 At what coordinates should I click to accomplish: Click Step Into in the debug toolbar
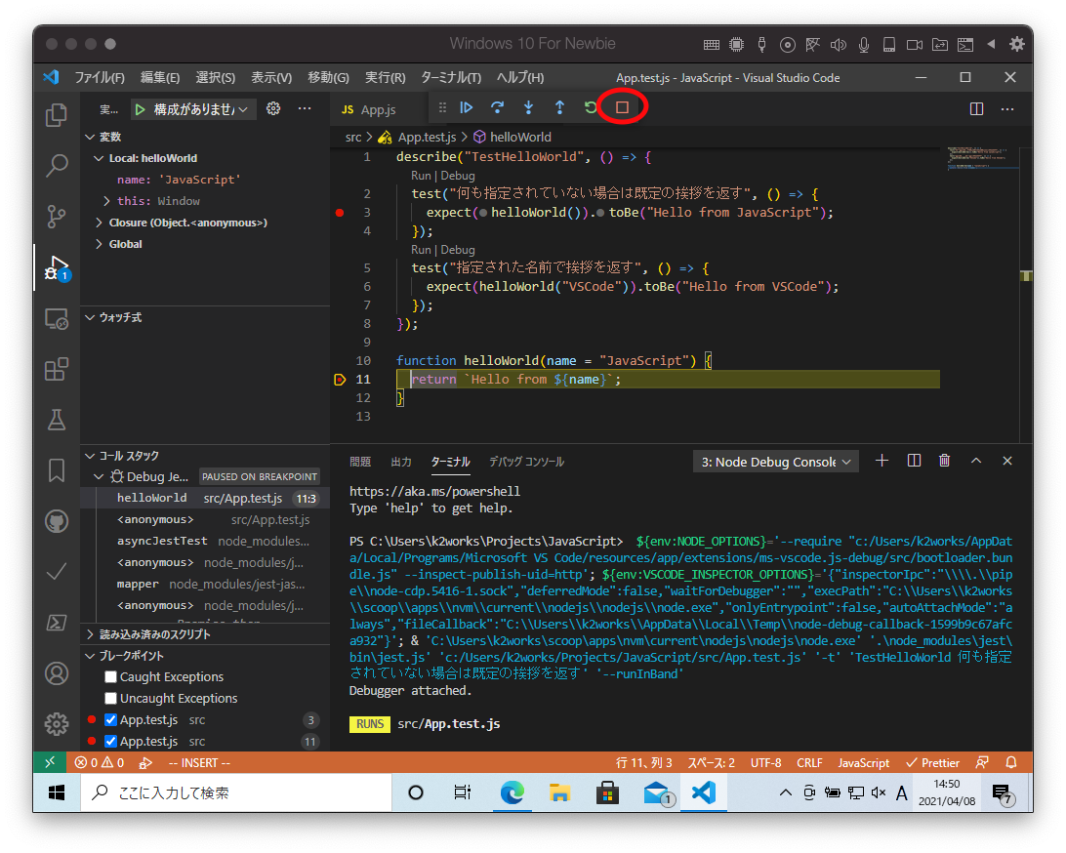click(528, 107)
